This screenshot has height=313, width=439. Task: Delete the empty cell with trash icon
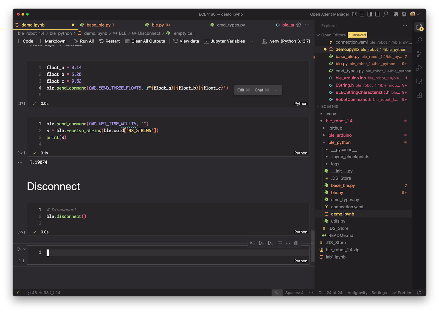click(296, 243)
